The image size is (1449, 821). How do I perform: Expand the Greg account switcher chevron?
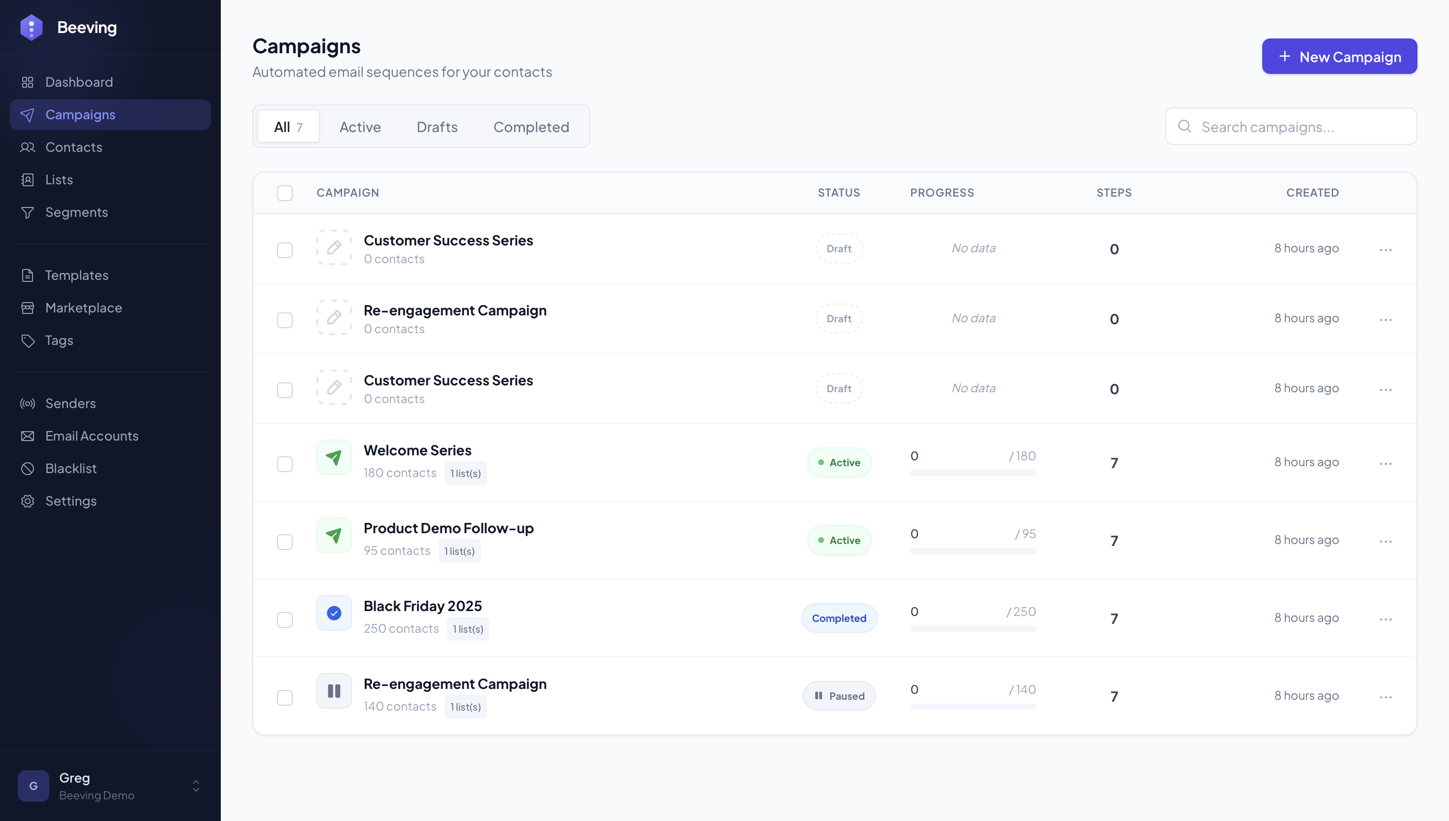click(196, 786)
